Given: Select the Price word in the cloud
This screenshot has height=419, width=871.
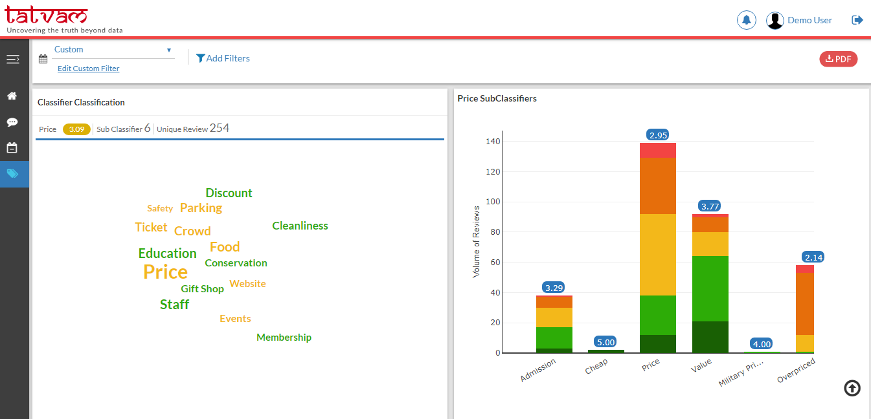Looking at the screenshot, I should (166, 272).
